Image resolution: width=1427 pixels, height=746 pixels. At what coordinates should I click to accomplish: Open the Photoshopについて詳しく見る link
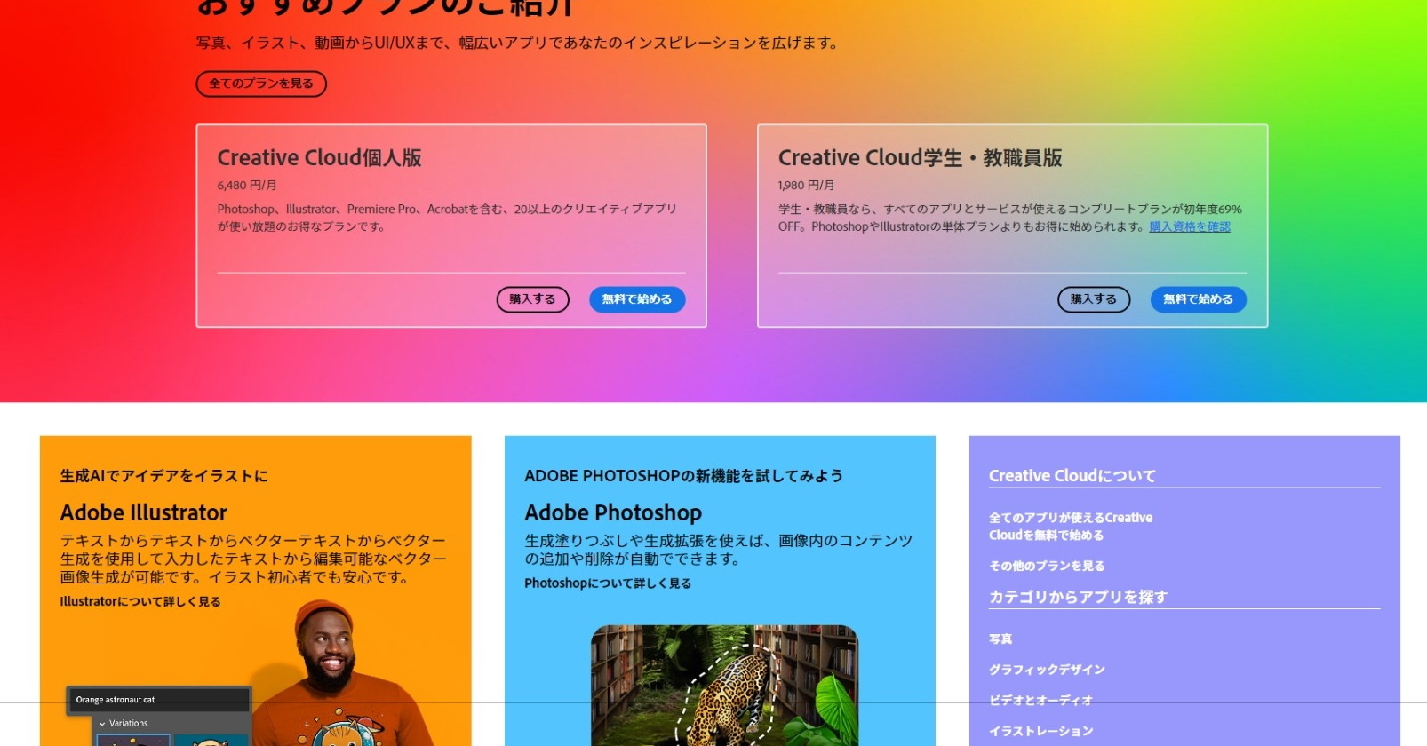pyautogui.click(x=607, y=583)
